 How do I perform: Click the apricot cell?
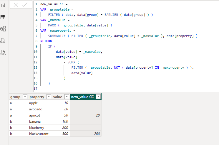(x=40, y=115)
